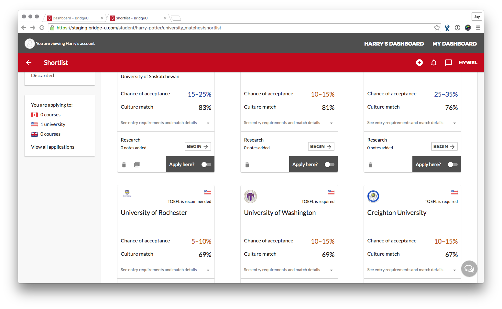
Task: Click the browser forward arrow
Action: [33, 28]
